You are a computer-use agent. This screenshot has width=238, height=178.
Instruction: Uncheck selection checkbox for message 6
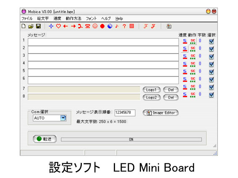tap(211, 80)
